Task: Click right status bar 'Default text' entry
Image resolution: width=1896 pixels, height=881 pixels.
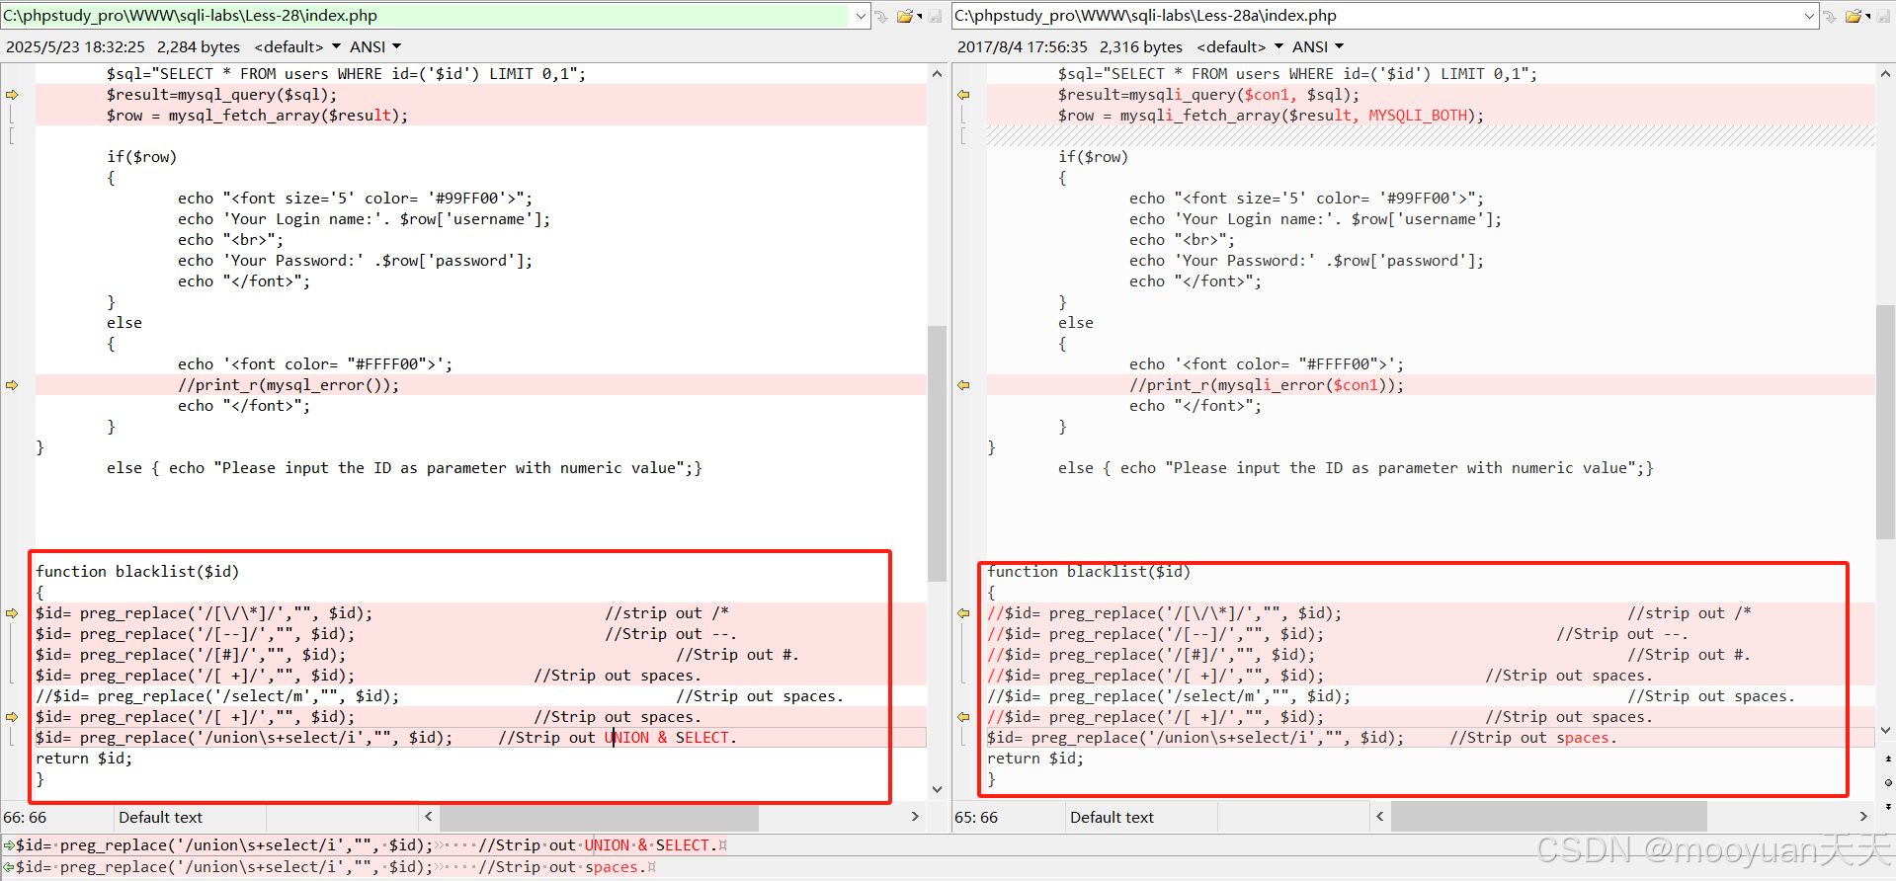Action: tap(1112, 818)
